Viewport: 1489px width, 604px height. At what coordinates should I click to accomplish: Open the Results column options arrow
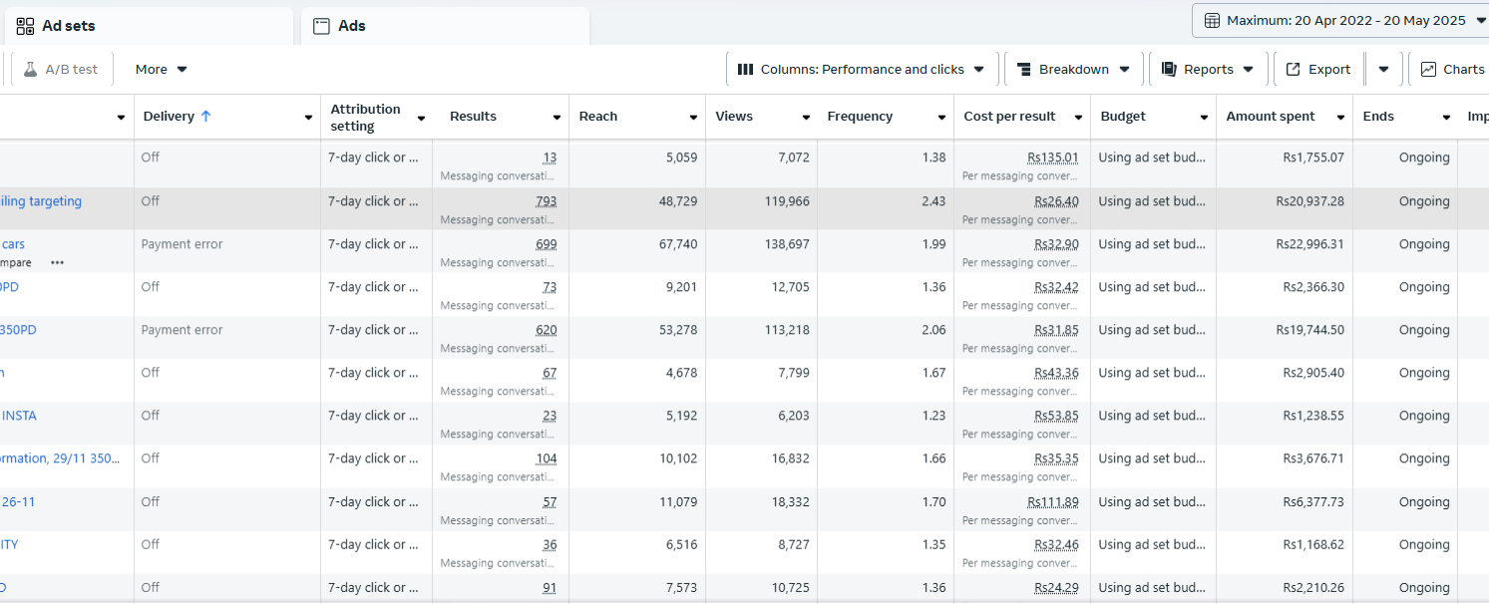(x=557, y=118)
